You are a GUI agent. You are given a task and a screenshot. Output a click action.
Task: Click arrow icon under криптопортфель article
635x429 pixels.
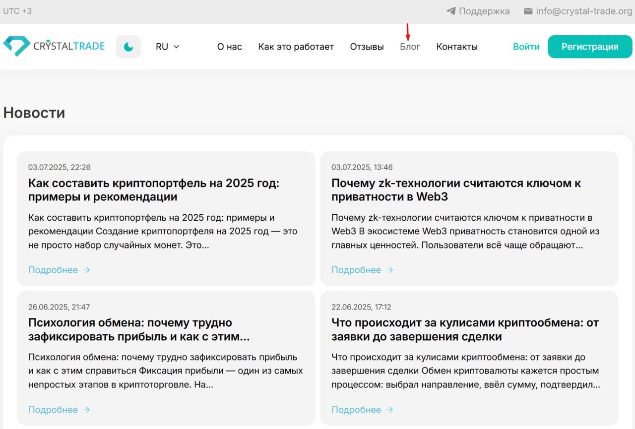(86, 270)
